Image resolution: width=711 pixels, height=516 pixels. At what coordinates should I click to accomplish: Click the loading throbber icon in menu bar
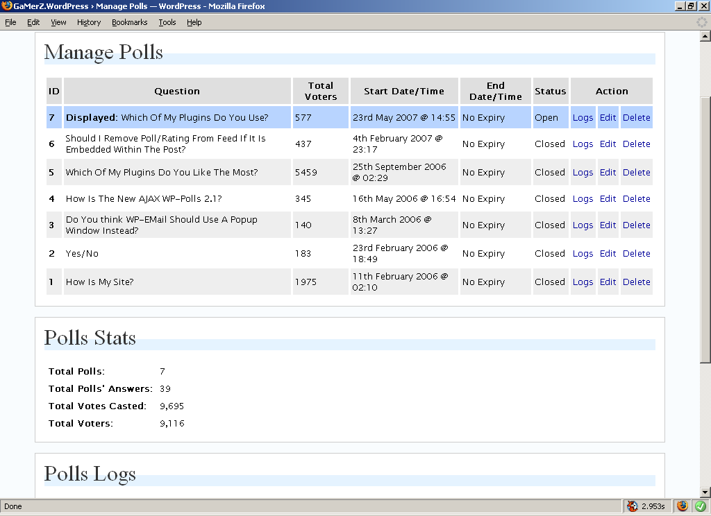pyautogui.click(x=702, y=22)
